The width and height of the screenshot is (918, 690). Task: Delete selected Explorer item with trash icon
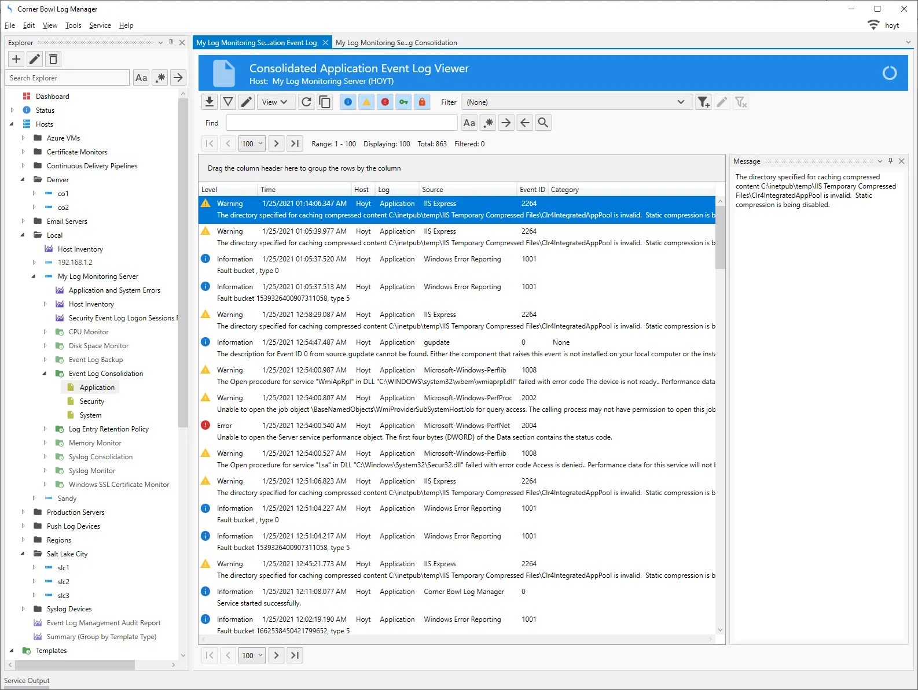pyautogui.click(x=53, y=59)
